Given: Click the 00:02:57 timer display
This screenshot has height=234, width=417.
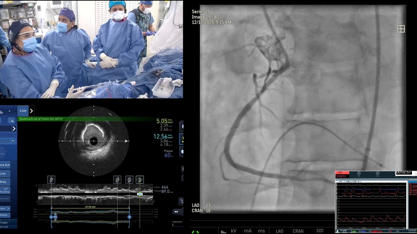Looking at the screenshot, I should coord(403,173).
